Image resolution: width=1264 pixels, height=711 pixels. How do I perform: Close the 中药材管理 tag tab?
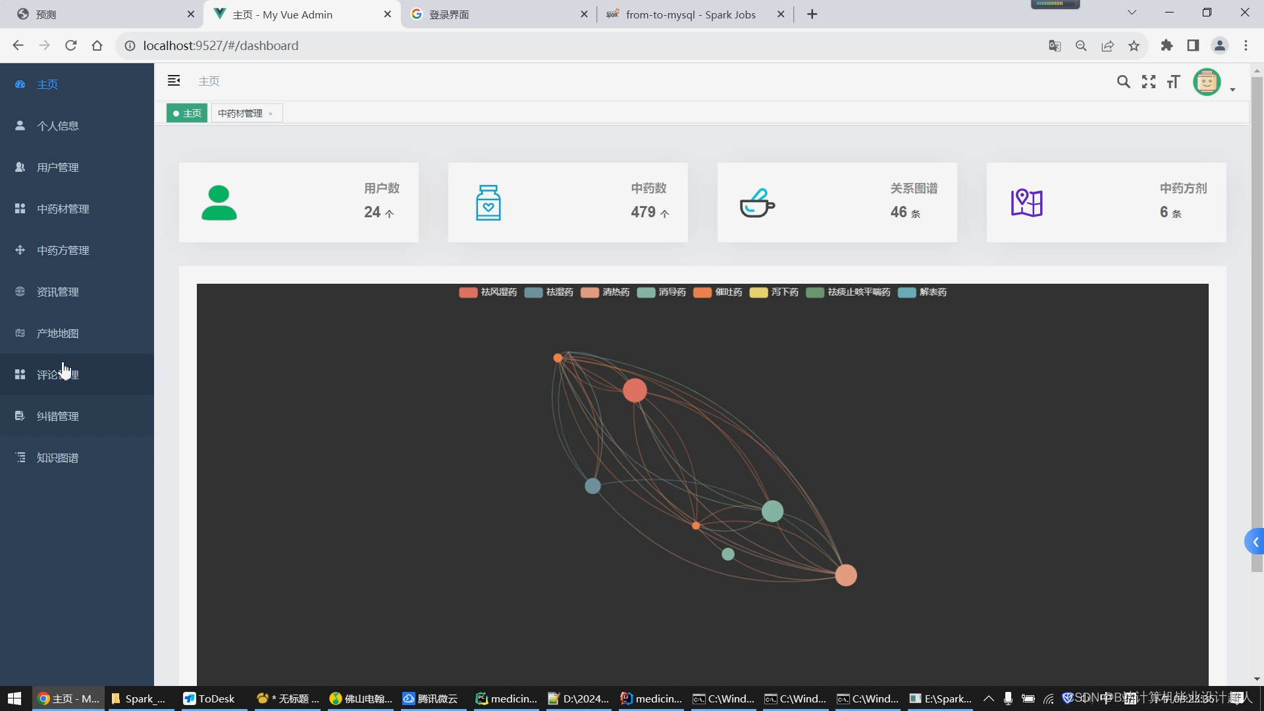tap(271, 114)
